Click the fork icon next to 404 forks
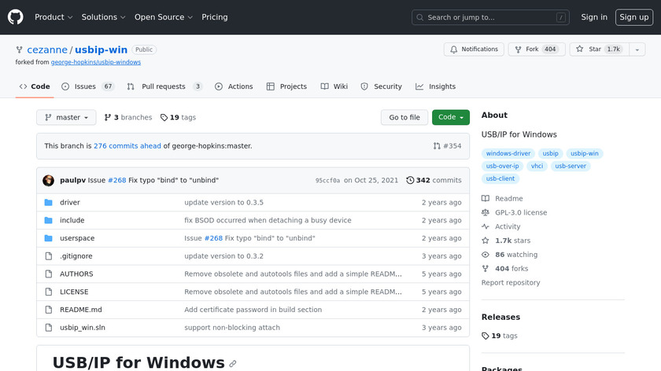 pyautogui.click(x=486, y=269)
